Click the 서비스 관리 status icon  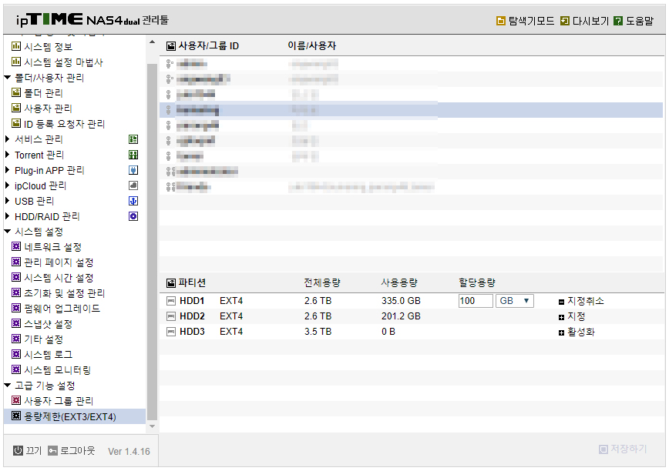133,139
